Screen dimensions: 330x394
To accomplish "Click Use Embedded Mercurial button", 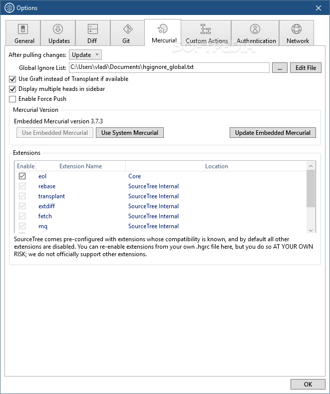I will (x=55, y=133).
